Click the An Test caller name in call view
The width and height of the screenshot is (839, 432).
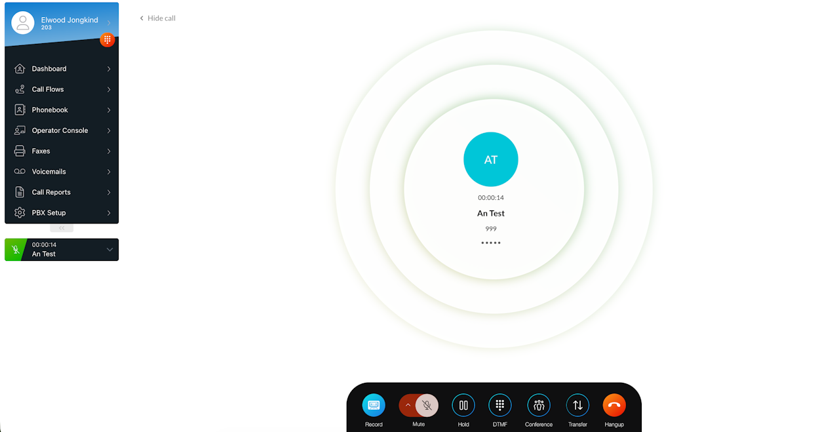[491, 213]
